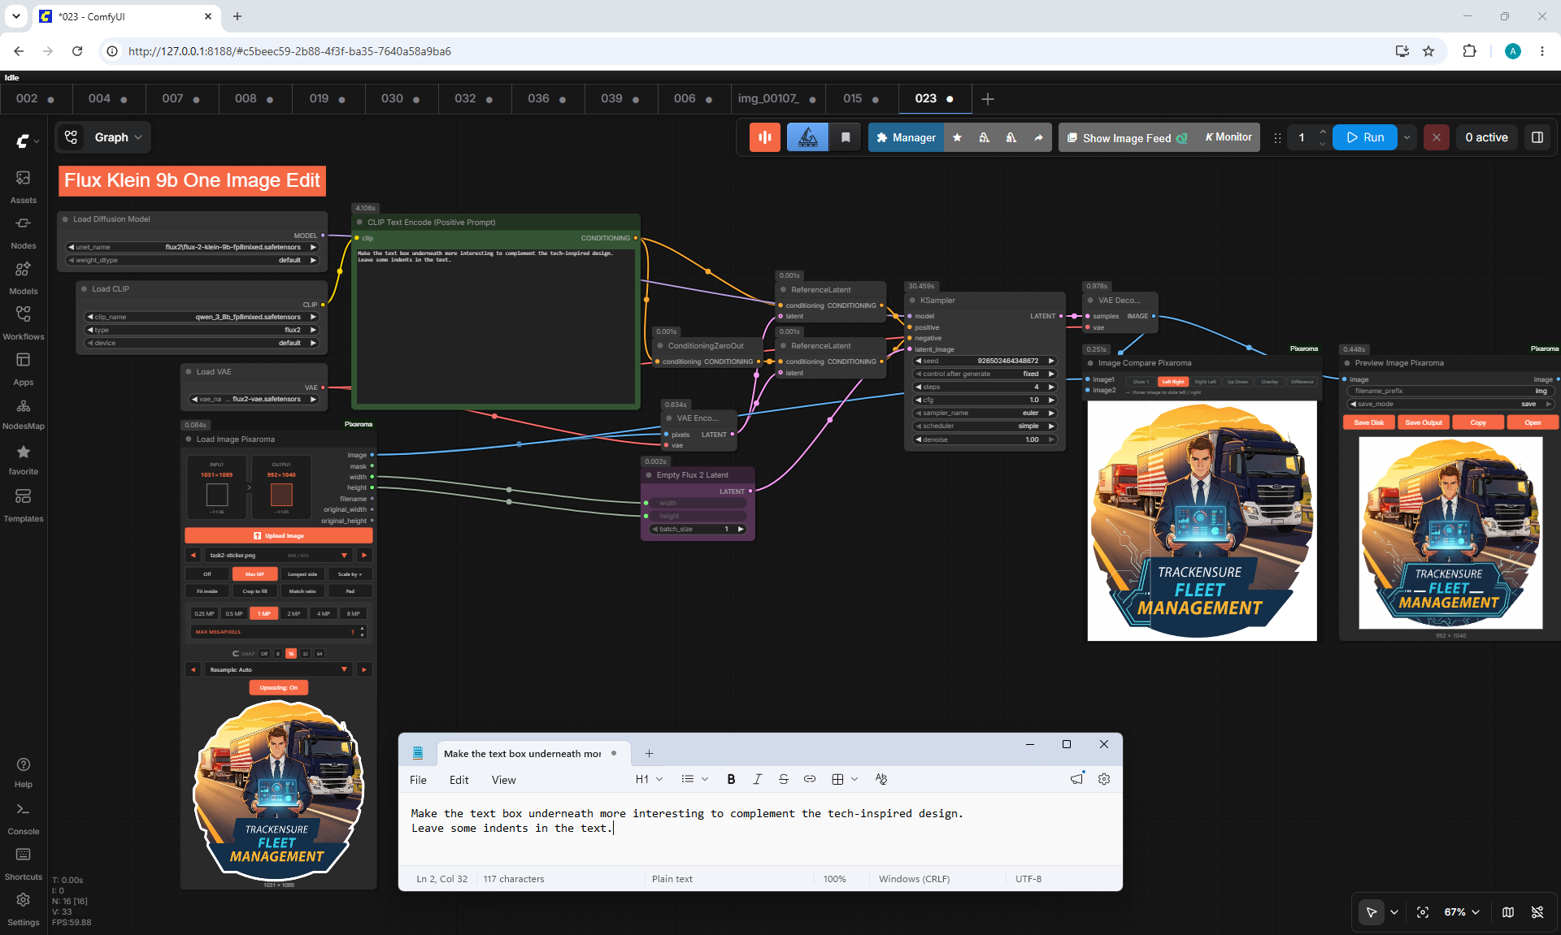The width and height of the screenshot is (1561, 935).
Task: Click Show Image Feed button
Action: (1126, 137)
